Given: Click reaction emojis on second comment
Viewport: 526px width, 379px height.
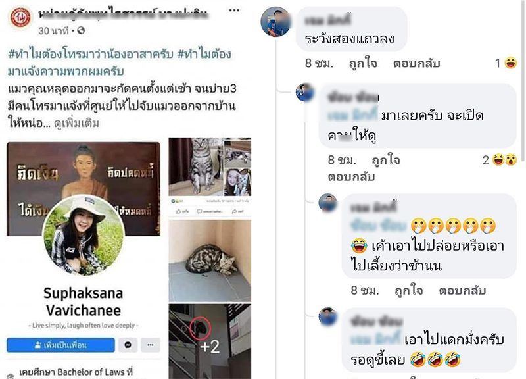Looking at the screenshot, I should pyautogui.click(x=504, y=160).
